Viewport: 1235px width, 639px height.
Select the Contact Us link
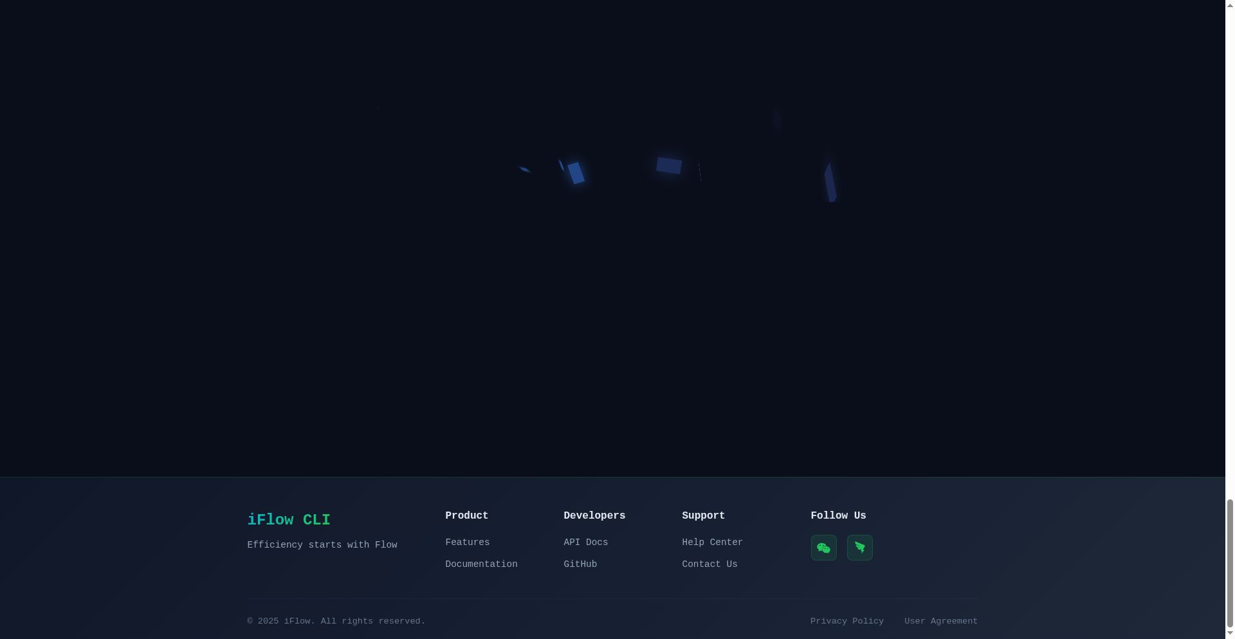[709, 564]
